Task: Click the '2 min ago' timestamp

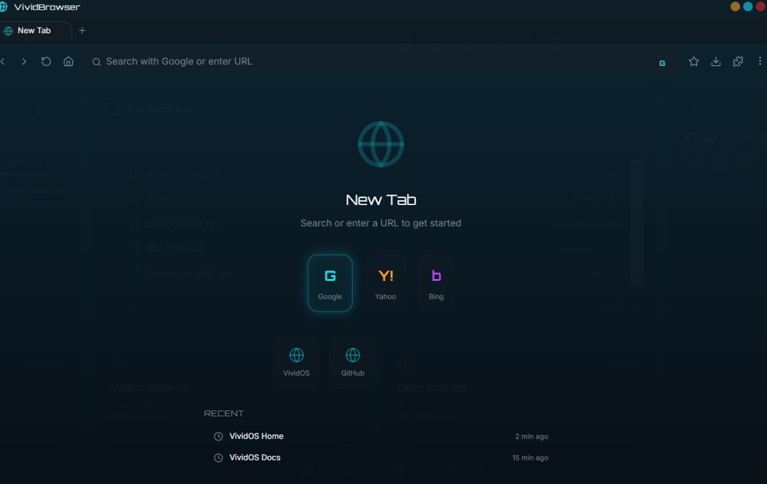Action: point(532,437)
